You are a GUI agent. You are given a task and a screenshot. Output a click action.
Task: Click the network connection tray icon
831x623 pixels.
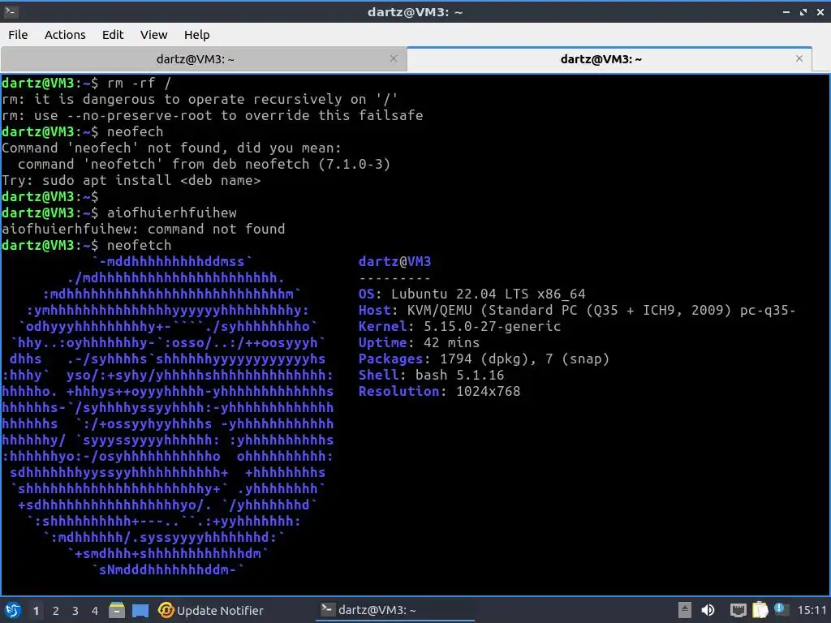(x=738, y=610)
